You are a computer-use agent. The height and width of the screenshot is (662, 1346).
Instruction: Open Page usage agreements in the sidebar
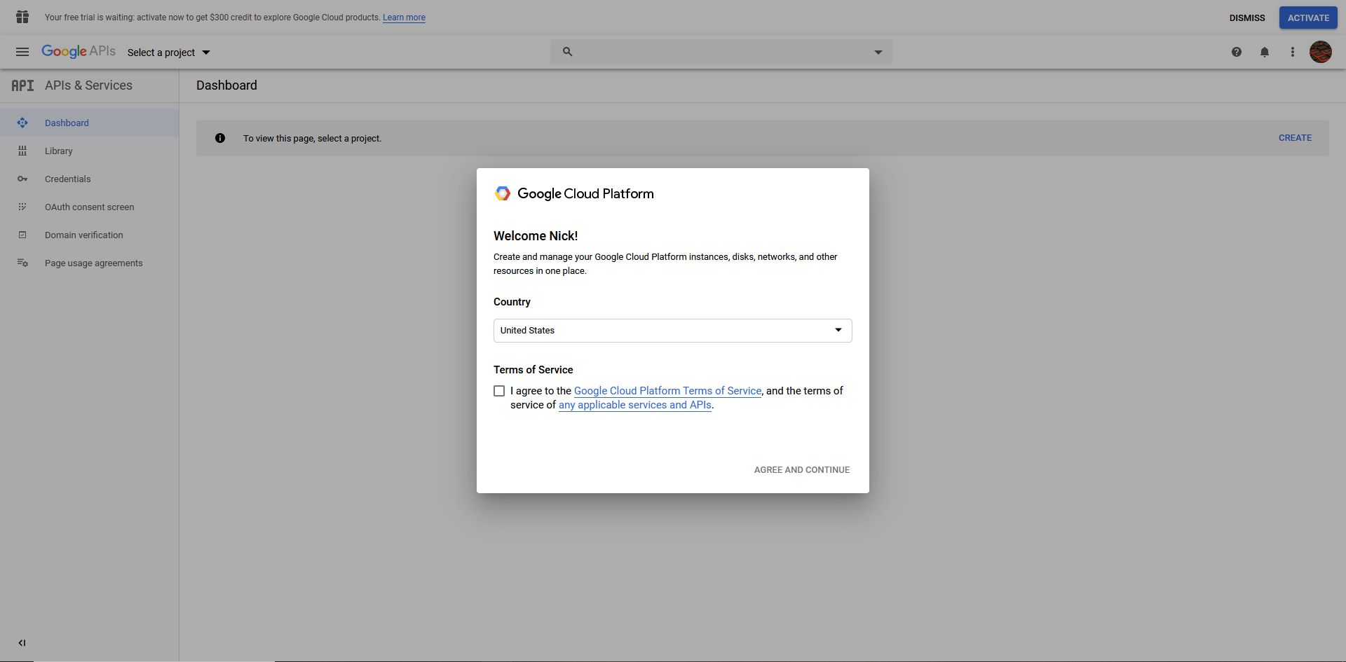pos(90,263)
